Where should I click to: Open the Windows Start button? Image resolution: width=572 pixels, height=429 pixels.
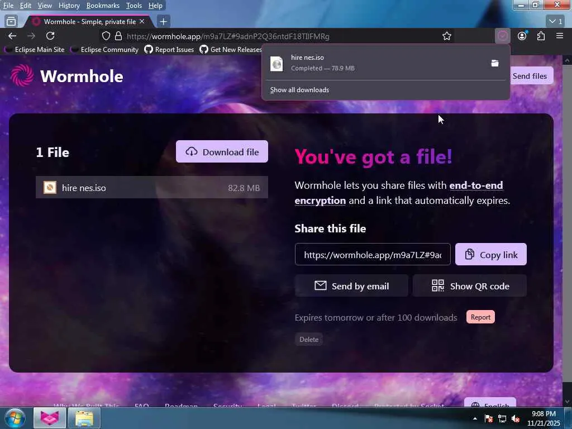(15, 418)
